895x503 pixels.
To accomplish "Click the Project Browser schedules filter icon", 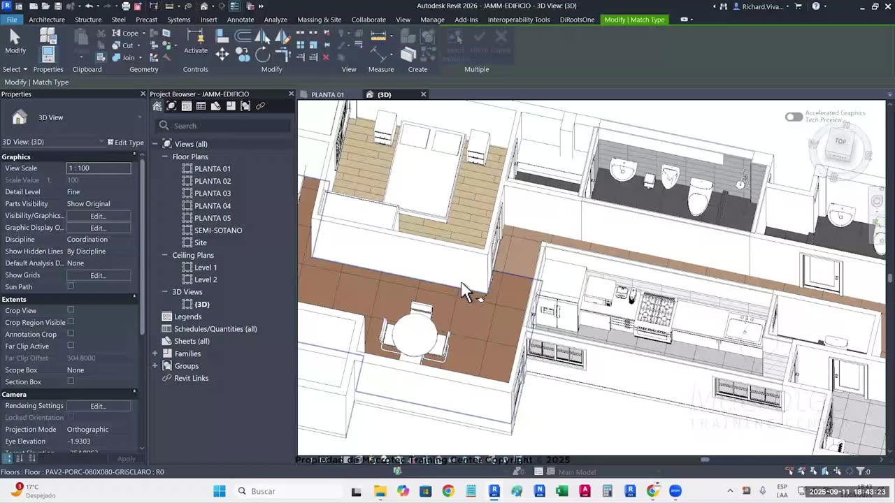I will click(x=201, y=106).
